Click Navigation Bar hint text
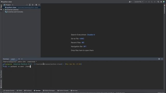 (x=77, y=47)
